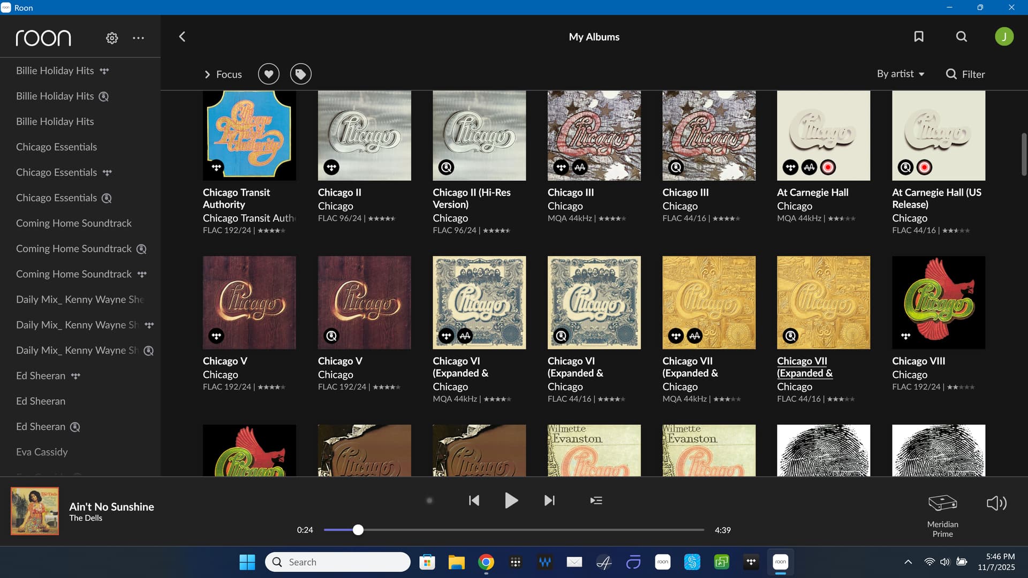1028x578 pixels.
Task: Toggle the tag filter button
Action: coord(301,74)
